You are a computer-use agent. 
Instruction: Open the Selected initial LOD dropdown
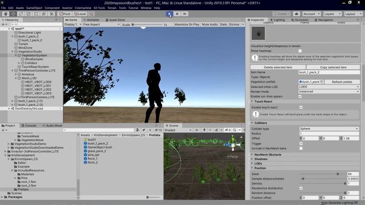pyautogui.click(x=329, y=87)
